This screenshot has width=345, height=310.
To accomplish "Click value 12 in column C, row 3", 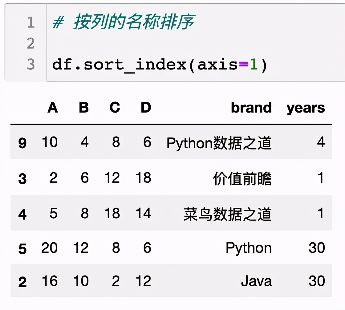I will click(112, 177).
